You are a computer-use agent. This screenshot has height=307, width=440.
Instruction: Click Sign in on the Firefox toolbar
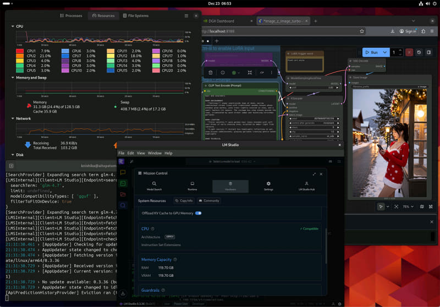coord(408,31)
